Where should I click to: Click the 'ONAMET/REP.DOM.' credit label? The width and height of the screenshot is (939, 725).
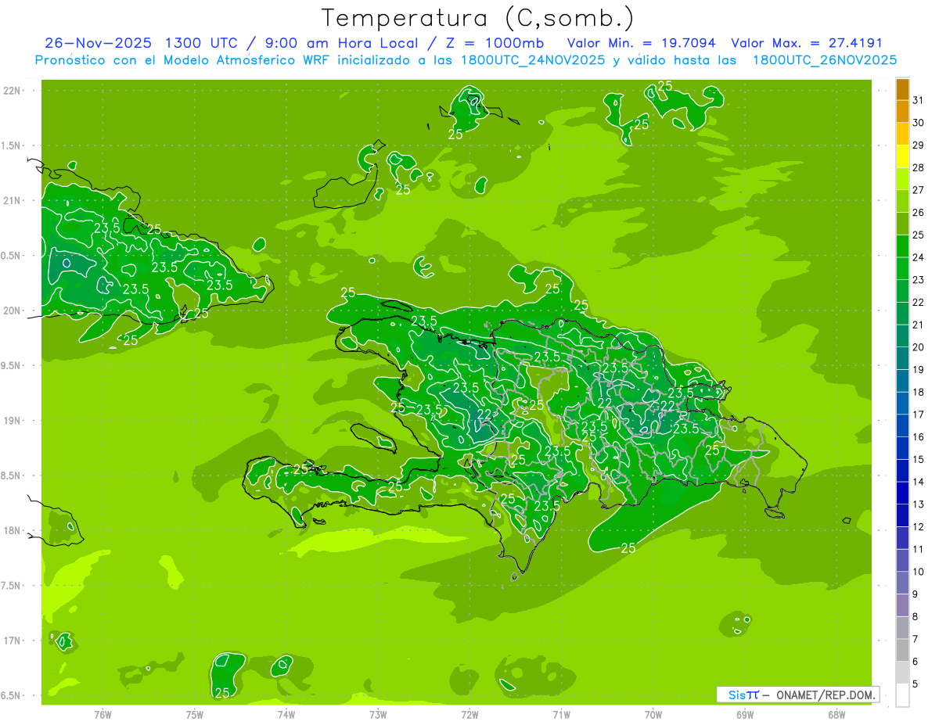826,694
